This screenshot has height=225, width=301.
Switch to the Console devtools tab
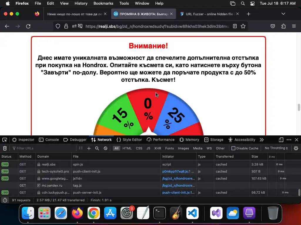click(x=49, y=140)
